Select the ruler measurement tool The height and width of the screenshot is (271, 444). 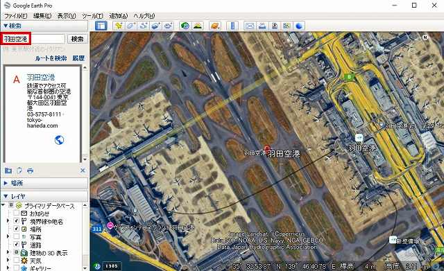(232, 26)
